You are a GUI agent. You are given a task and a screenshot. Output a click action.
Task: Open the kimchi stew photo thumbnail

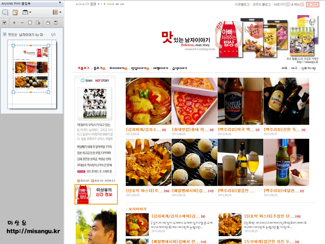pyautogui.click(x=149, y=101)
